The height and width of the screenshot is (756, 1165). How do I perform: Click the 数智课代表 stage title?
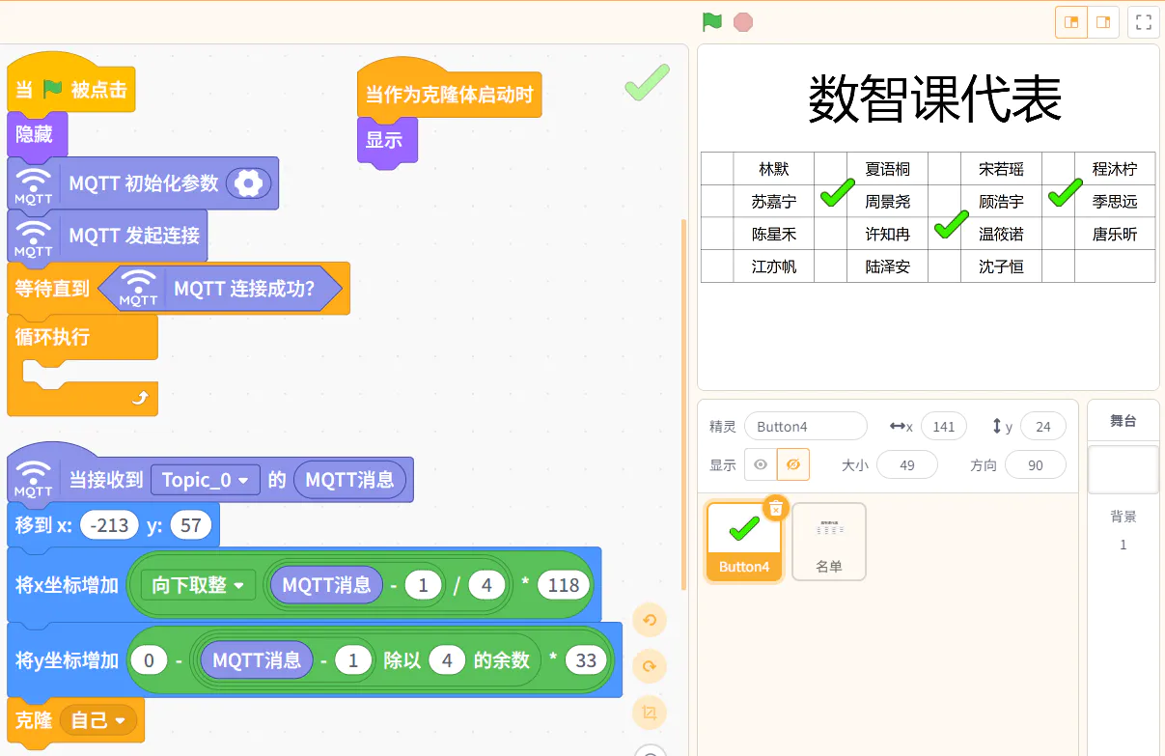pyautogui.click(x=934, y=98)
